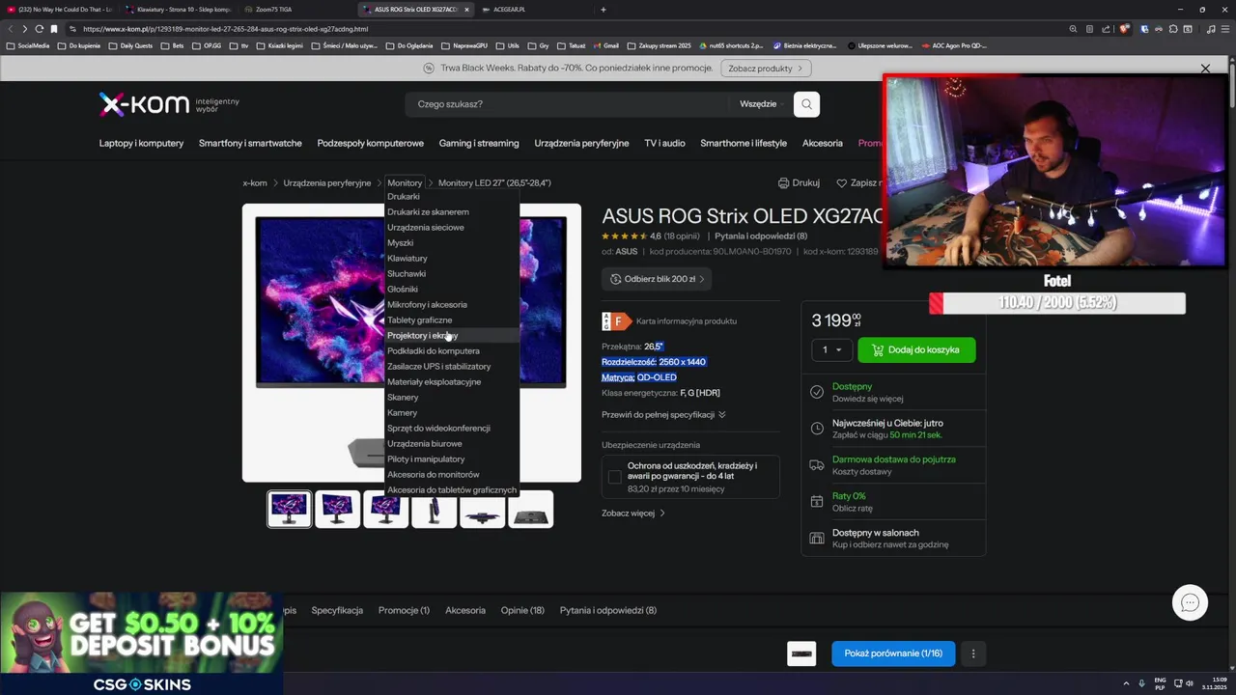Click the browser zoom magnifier icon
The image size is (1236, 695).
pyautogui.click(x=1074, y=29)
